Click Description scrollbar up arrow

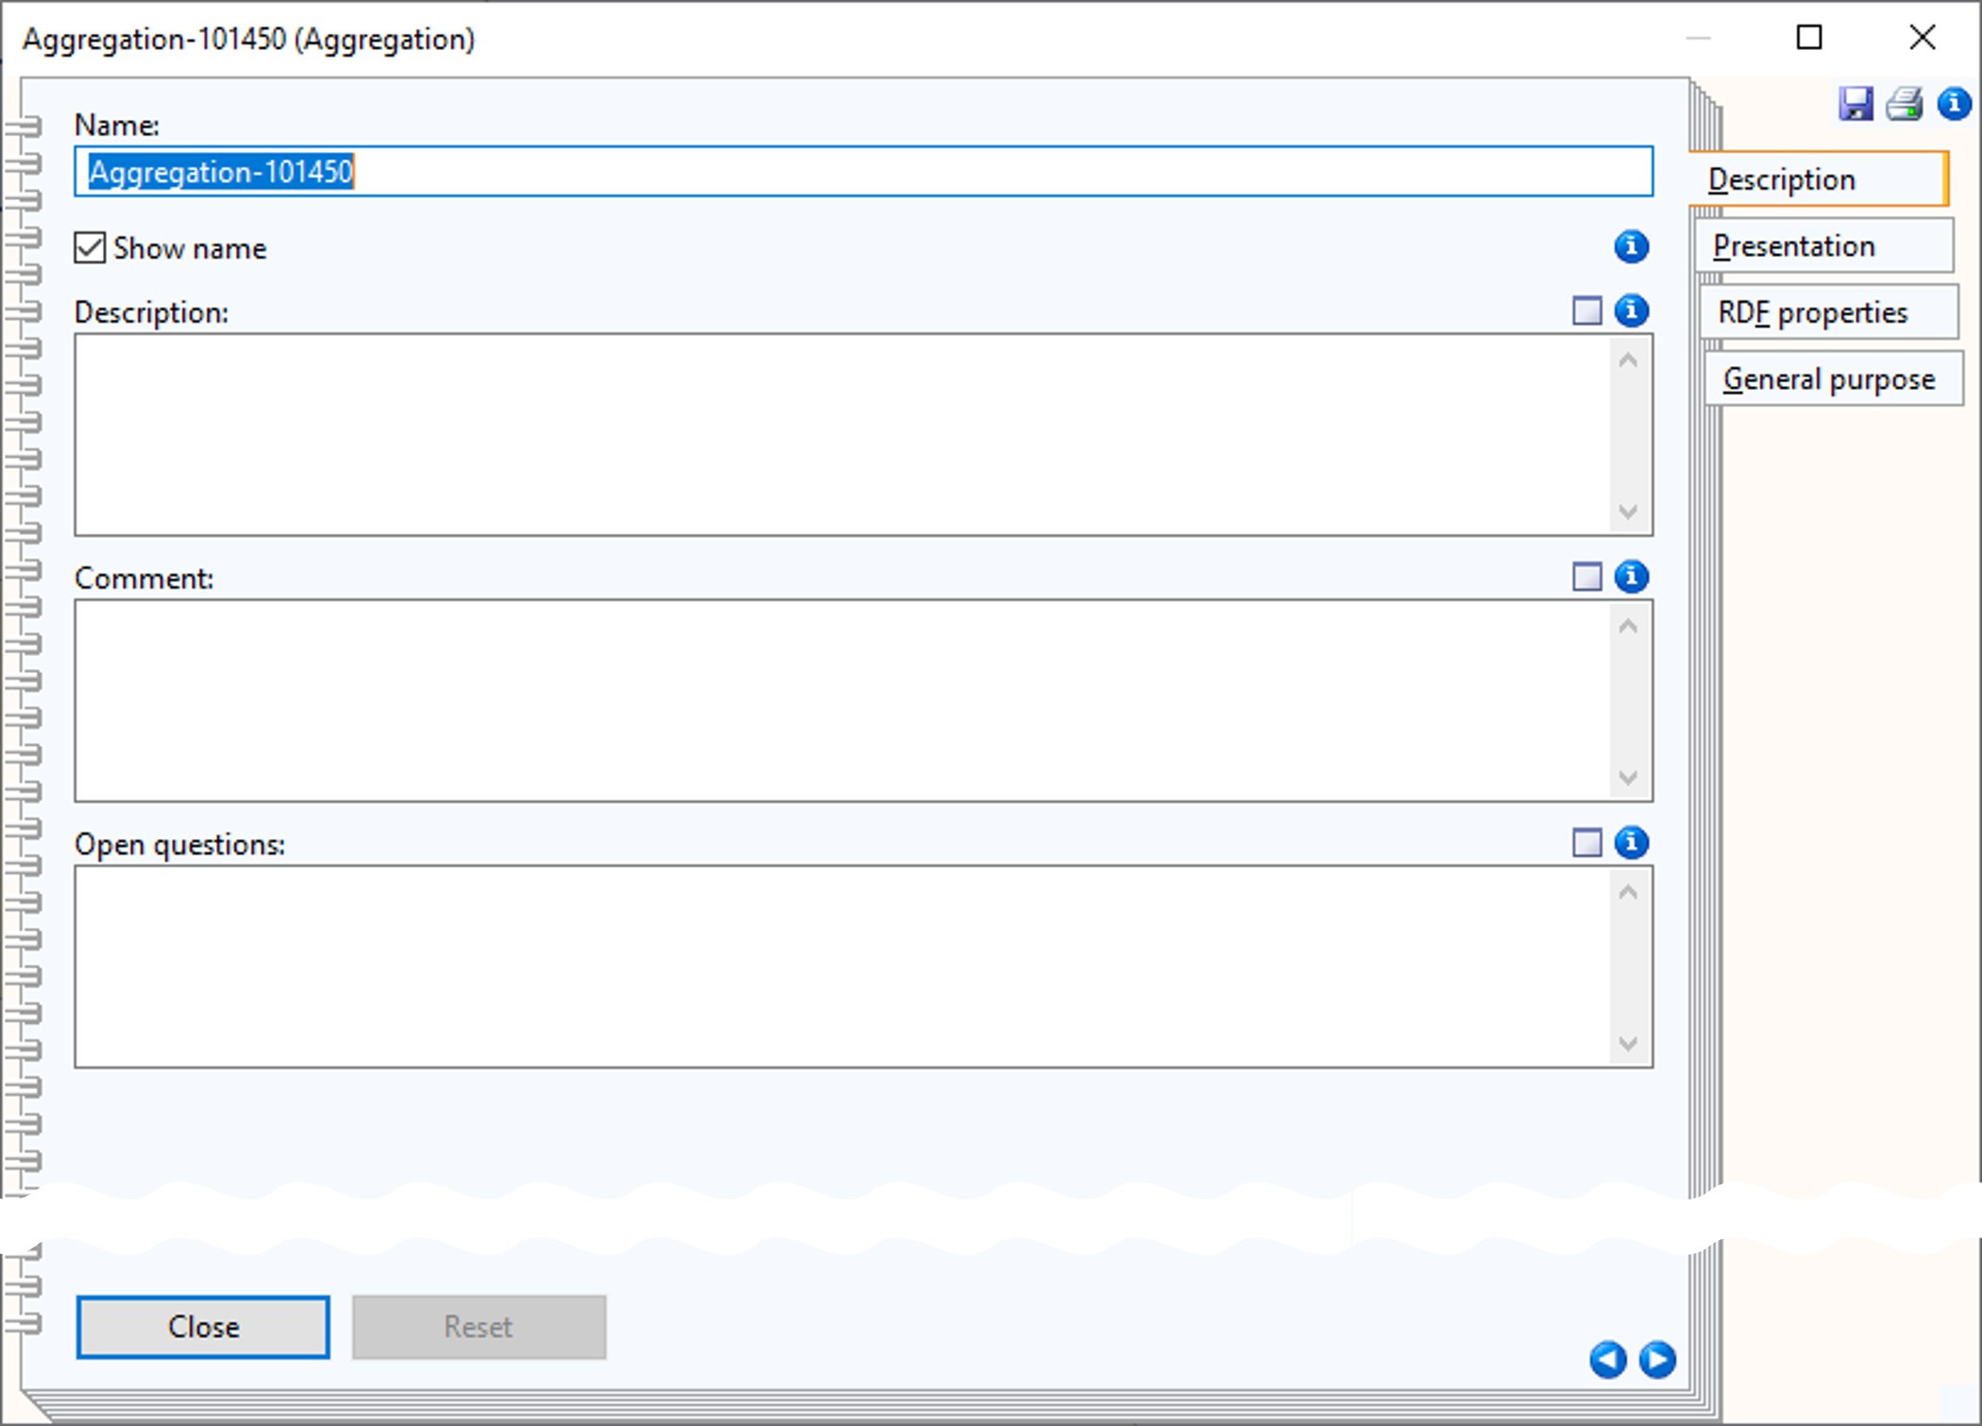tap(1628, 361)
